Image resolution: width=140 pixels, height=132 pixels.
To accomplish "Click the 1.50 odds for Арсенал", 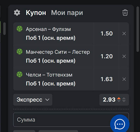I will [x=107, y=34].
